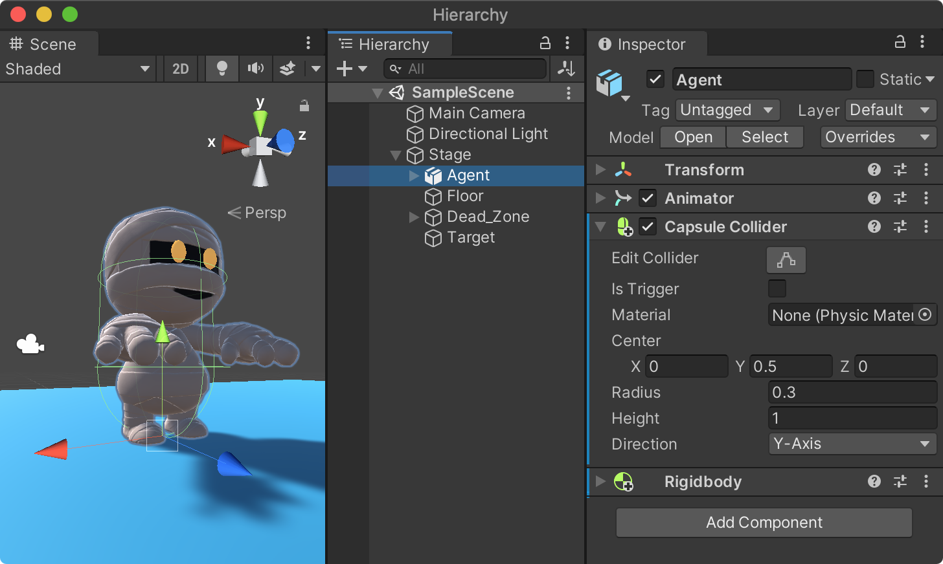Open the Overrides dropdown
This screenshot has width=943, height=564.
coord(878,137)
